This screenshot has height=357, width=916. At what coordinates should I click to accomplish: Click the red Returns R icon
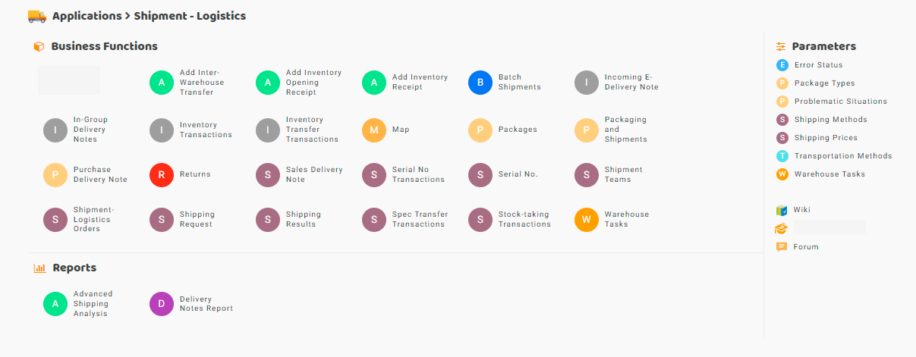[162, 175]
